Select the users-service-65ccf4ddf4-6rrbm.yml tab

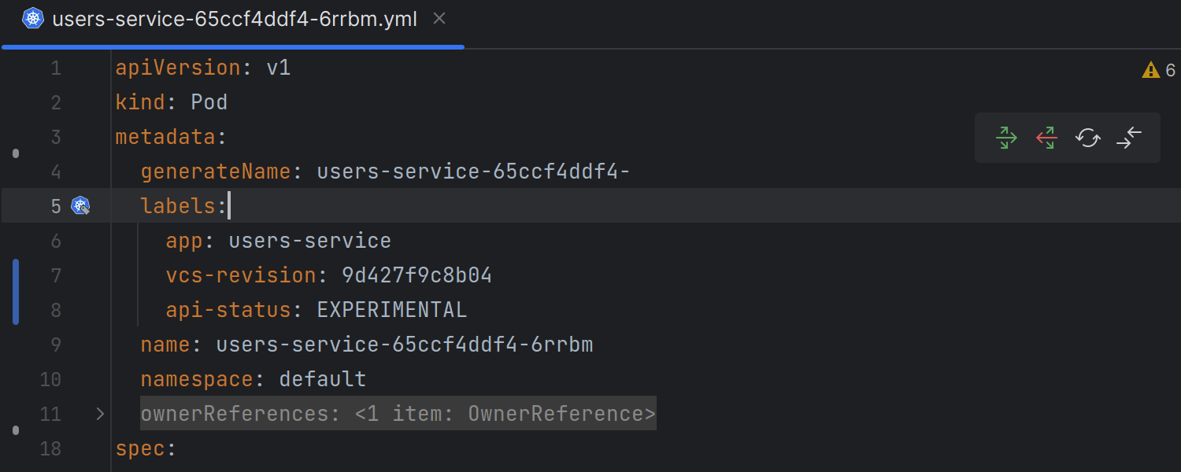pyautogui.click(x=234, y=19)
